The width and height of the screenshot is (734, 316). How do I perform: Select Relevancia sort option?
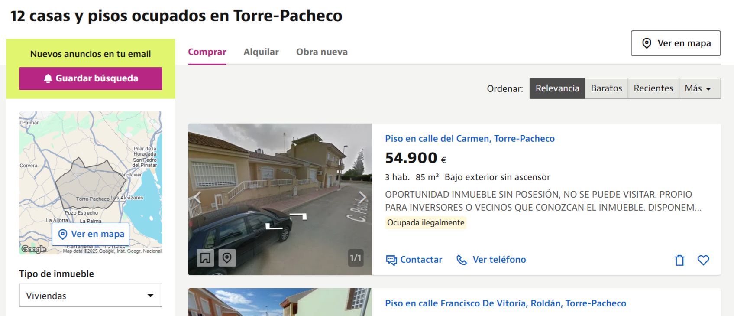pos(557,88)
